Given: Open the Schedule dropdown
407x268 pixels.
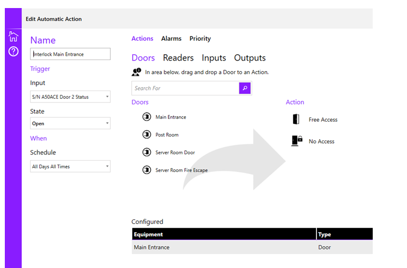Looking at the screenshot, I should tap(70, 167).
